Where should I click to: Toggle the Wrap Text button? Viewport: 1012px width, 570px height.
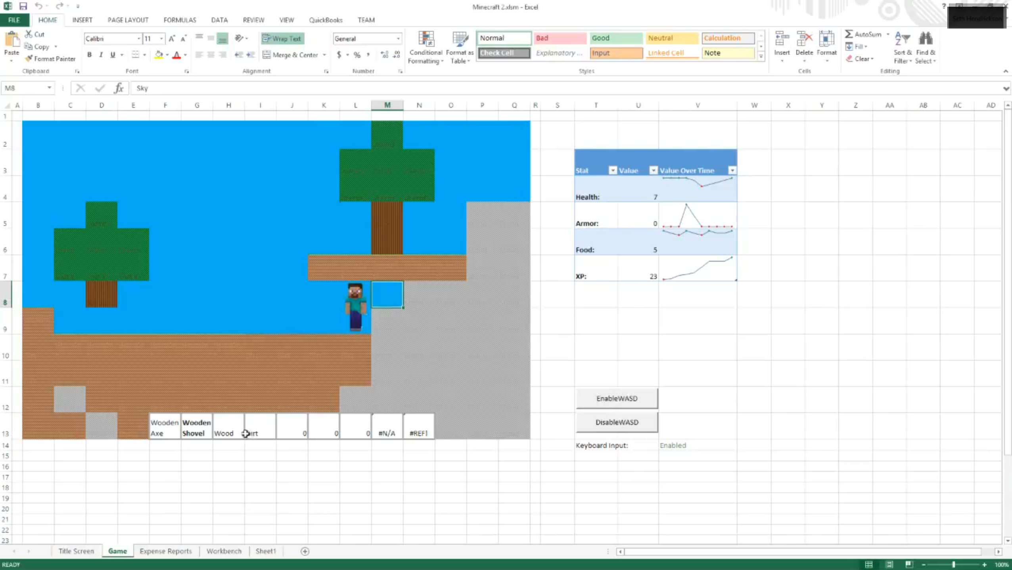click(282, 38)
